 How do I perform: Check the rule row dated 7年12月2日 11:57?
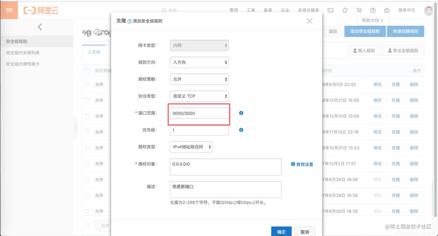(x=87, y=164)
